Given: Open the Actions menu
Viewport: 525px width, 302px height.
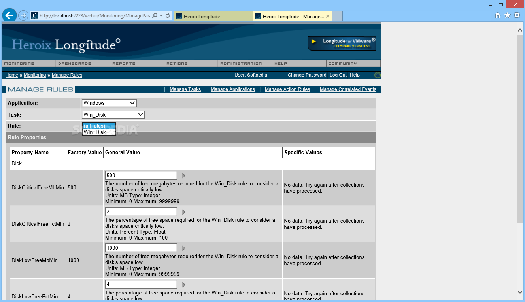Looking at the screenshot, I should click(191, 64).
